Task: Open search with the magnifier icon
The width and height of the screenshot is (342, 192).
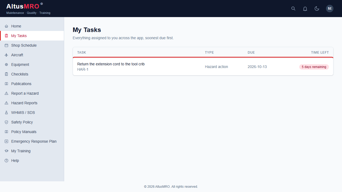Action: (293, 9)
